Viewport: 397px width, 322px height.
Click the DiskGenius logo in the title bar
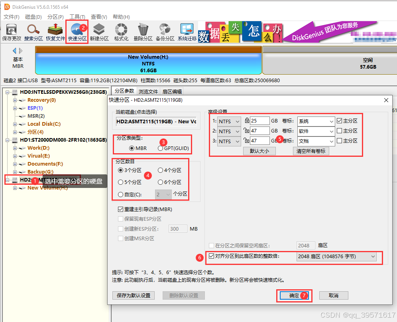7,7
